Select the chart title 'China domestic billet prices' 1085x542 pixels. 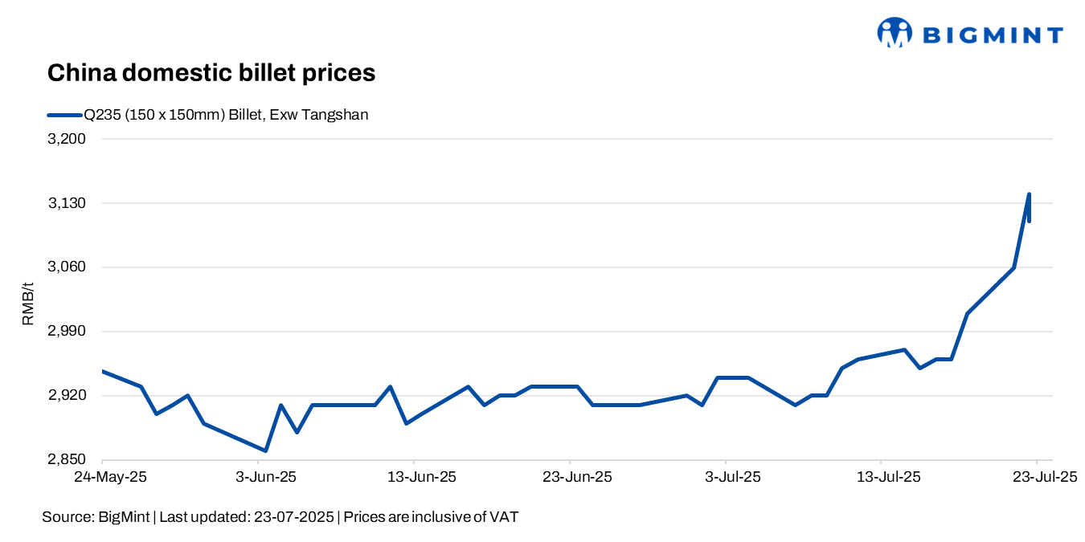[211, 73]
